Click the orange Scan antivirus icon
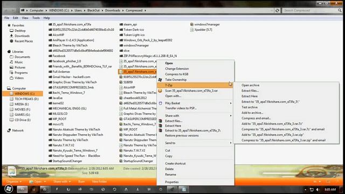This screenshot has height=194, width=345. click(160, 91)
